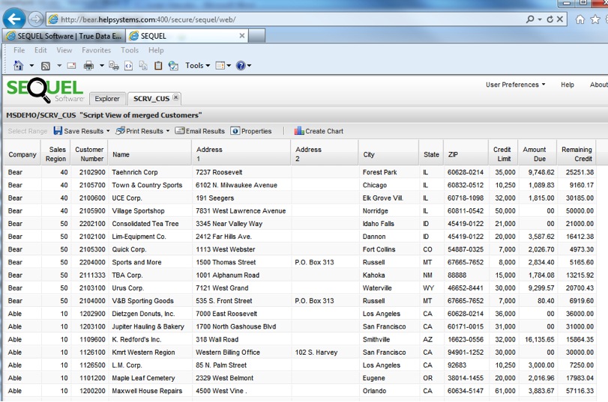The width and height of the screenshot is (608, 402).
Task: Expand the RSS feeds dropdown arrow
Action: [59, 65]
